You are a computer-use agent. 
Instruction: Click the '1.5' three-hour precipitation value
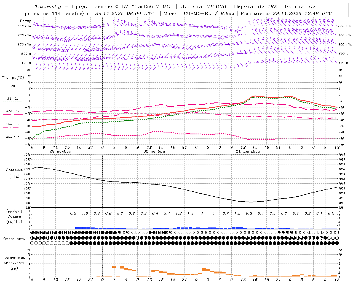coord(237,213)
